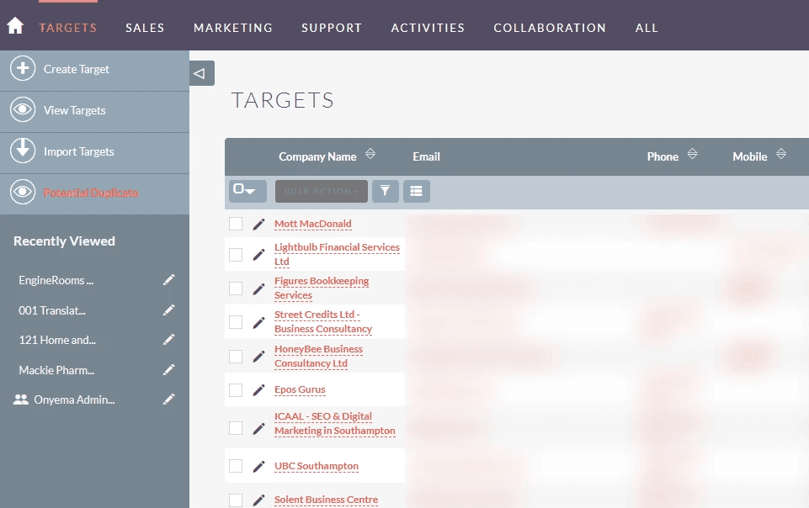The width and height of the screenshot is (809, 508).
Task: Tick the Figures Bookkeeping Services checkbox
Action: [236, 288]
